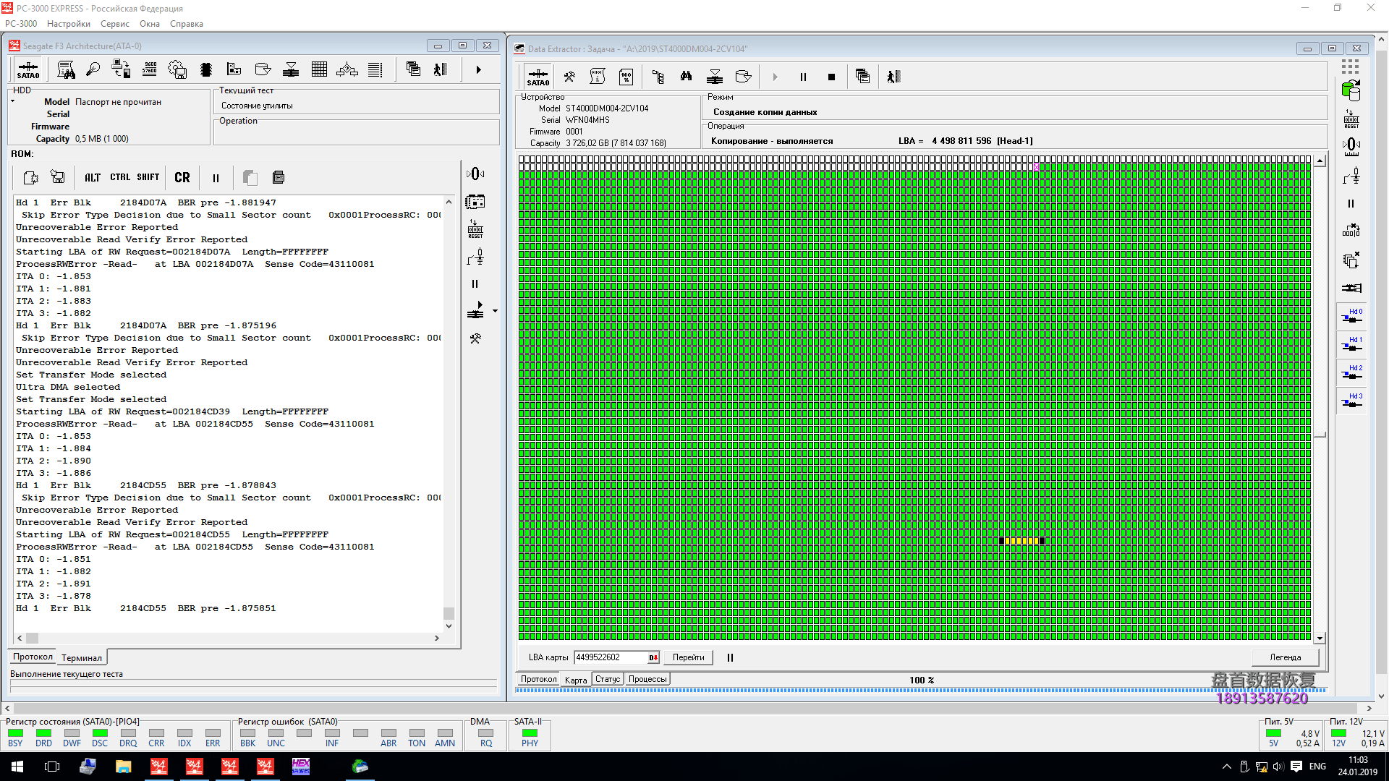Click the green disk copy icon in sidebar
The width and height of the screenshot is (1389, 781).
(x=1351, y=90)
